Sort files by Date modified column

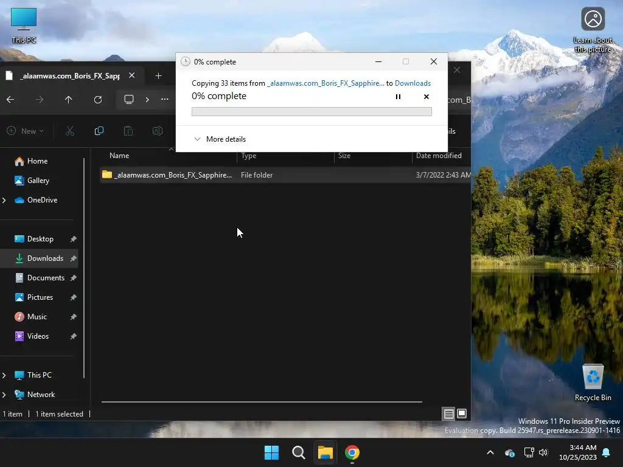tap(439, 156)
